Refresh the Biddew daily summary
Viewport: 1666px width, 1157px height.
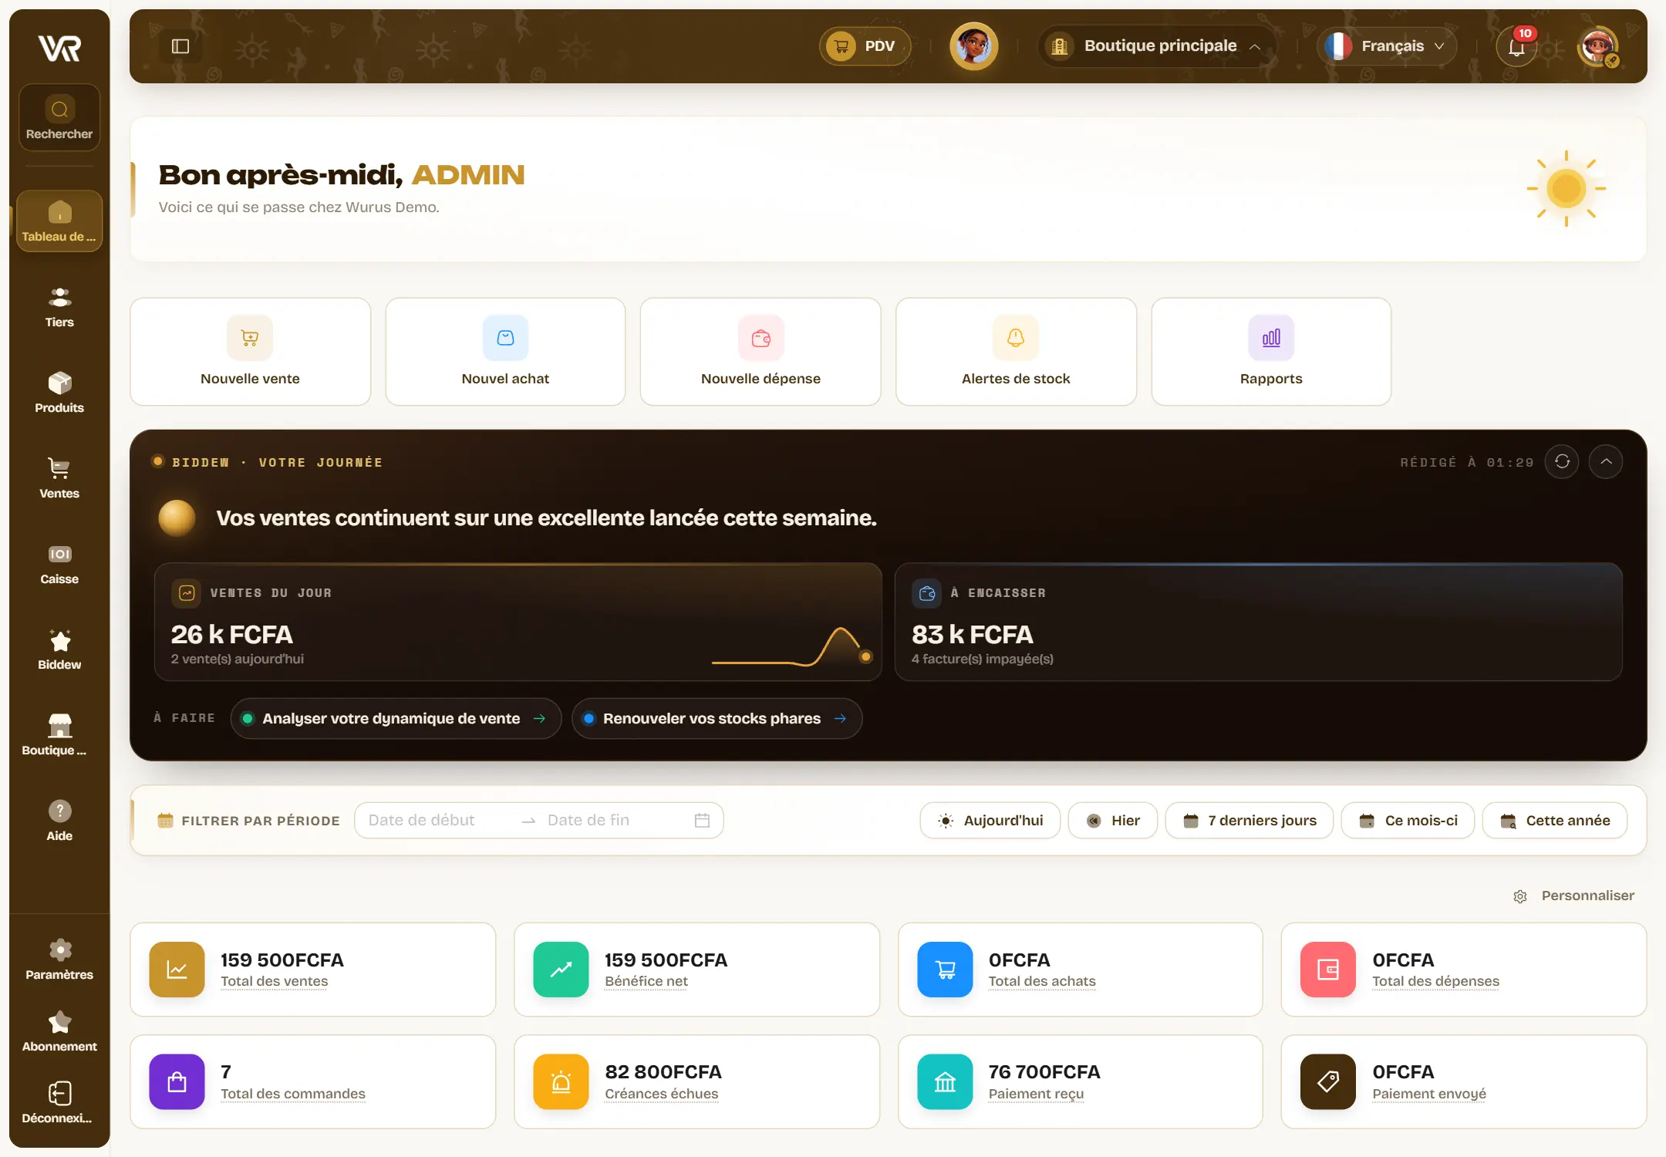pos(1562,461)
